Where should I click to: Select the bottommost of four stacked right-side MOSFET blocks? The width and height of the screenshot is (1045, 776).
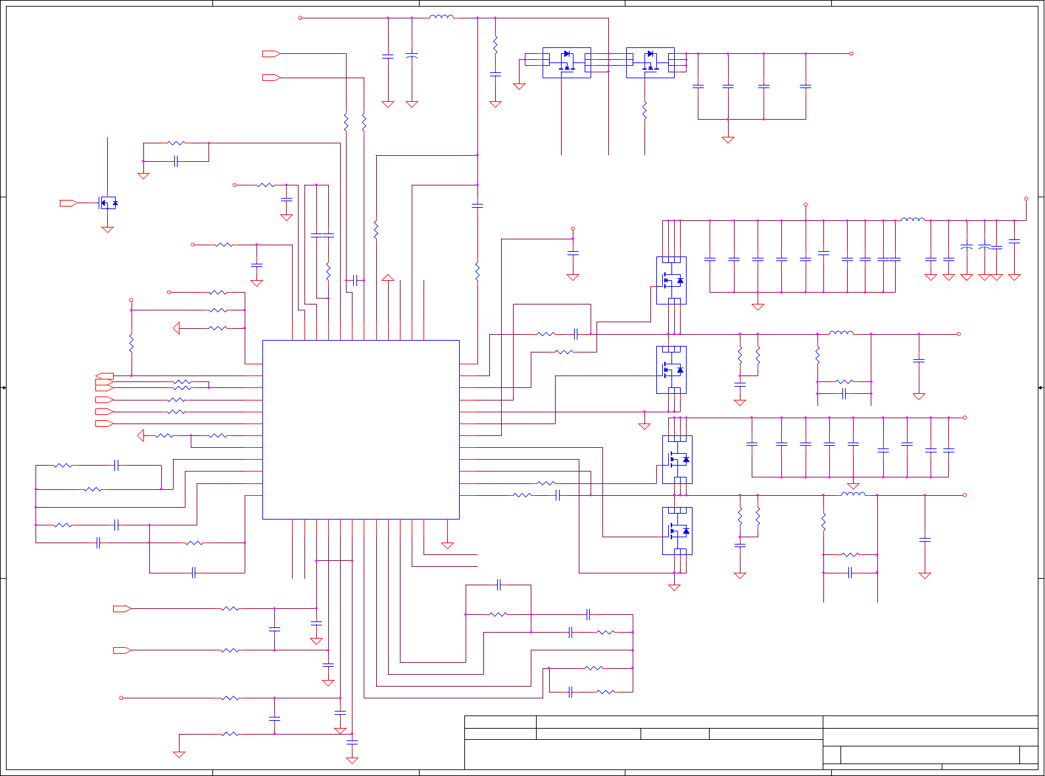click(x=677, y=531)
